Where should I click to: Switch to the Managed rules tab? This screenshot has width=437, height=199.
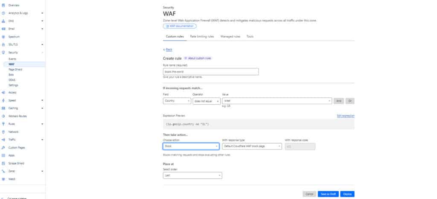tap(230, 37)
